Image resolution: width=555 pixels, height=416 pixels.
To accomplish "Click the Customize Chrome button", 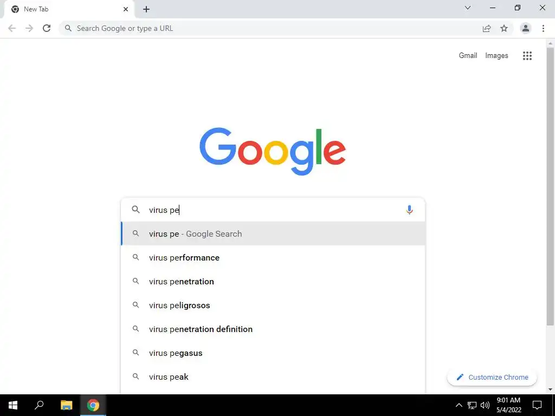I will [492, 377].
